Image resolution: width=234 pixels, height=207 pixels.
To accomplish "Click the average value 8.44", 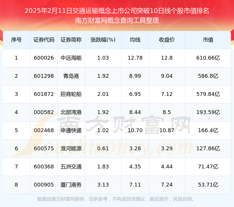I will pyautogui.click(x=135, y=112).
